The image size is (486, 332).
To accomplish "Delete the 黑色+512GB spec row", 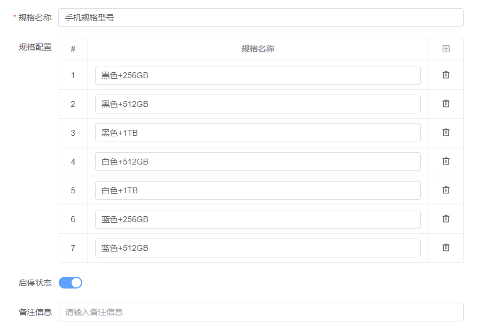I will tap(446, 103).
